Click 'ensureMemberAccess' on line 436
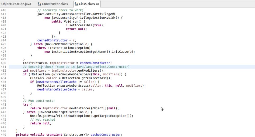The height and width of the screenshot is (137, 255). pyautogui.click(x=73, y=86)
